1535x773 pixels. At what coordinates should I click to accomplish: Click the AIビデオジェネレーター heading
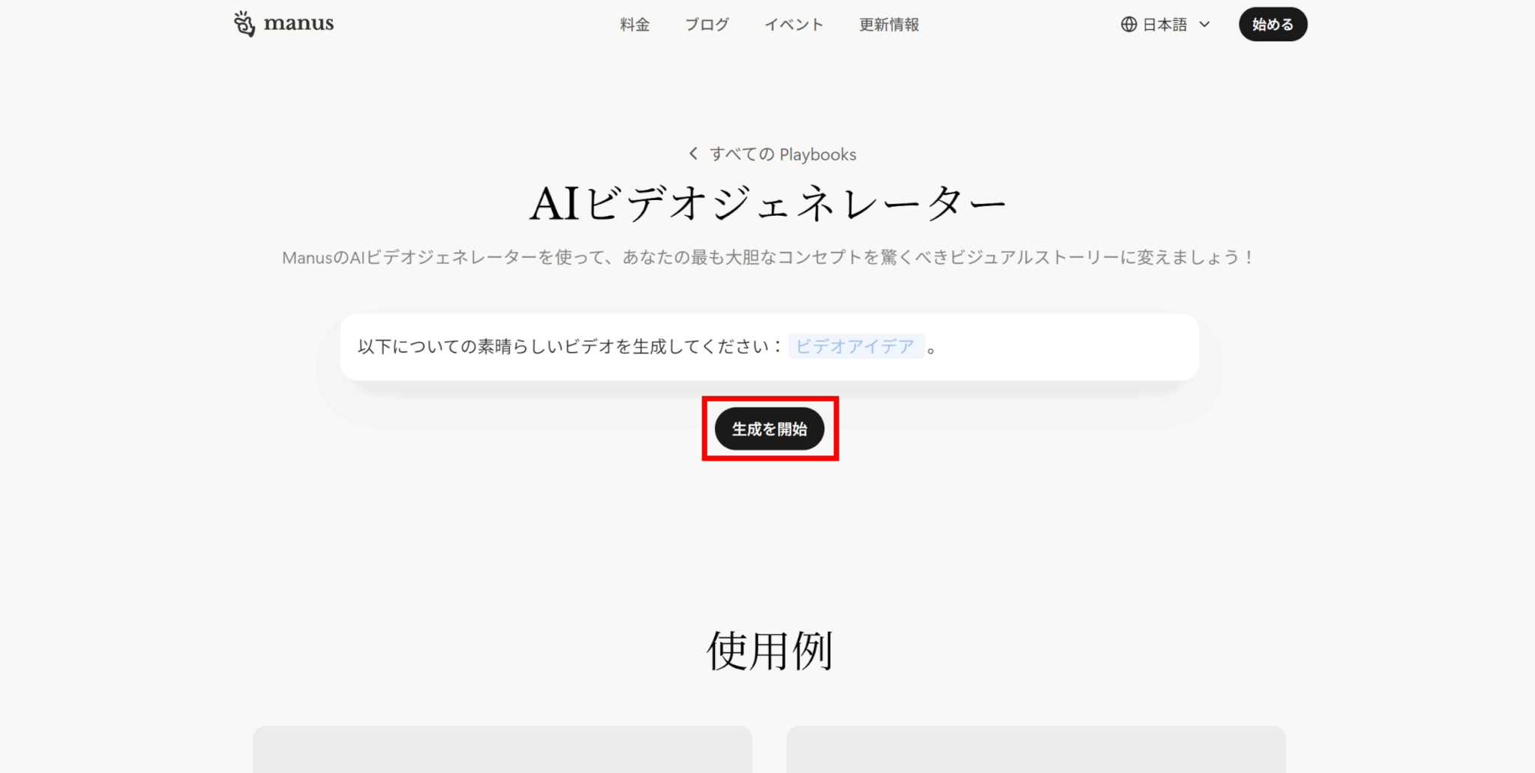tap(768, 203)
